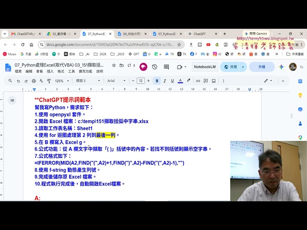Open the version history clock icon
Screen dimensions: 307x230
(x=154, y=67)
